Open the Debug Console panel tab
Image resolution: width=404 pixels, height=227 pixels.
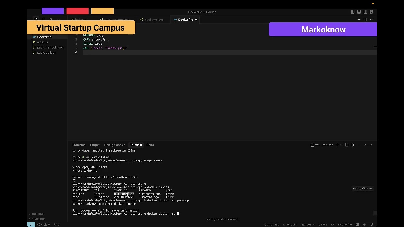click(115, 145)
